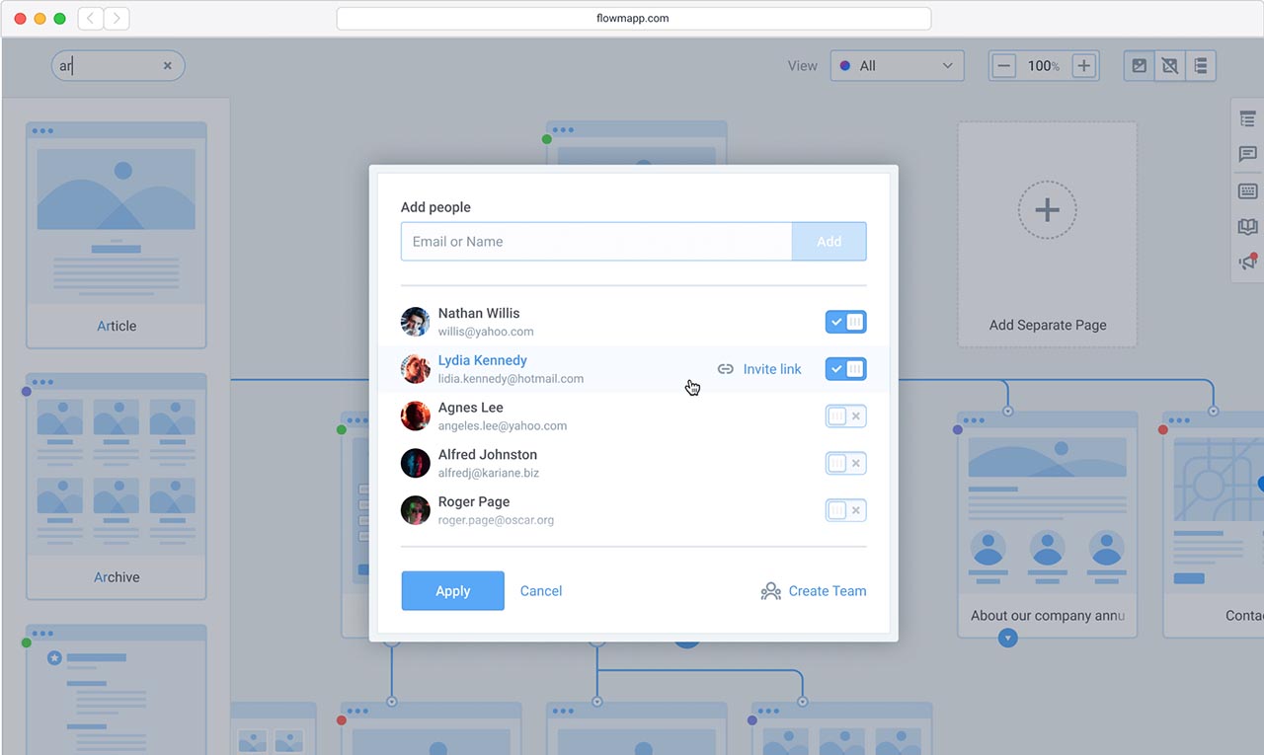The width and height of the screenshot is (1264, 755).
Task: Click Nathan Willis's avatar
Action: (x=416, y=322)
